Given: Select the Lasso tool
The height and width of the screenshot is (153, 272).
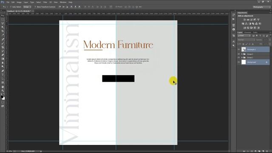Looking at the screenshot, I should [3, 23].
